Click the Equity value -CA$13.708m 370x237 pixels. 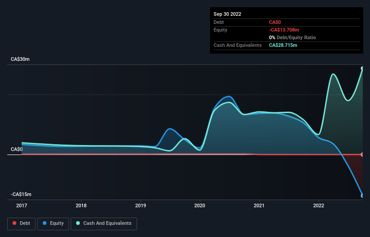click(284, 30)
